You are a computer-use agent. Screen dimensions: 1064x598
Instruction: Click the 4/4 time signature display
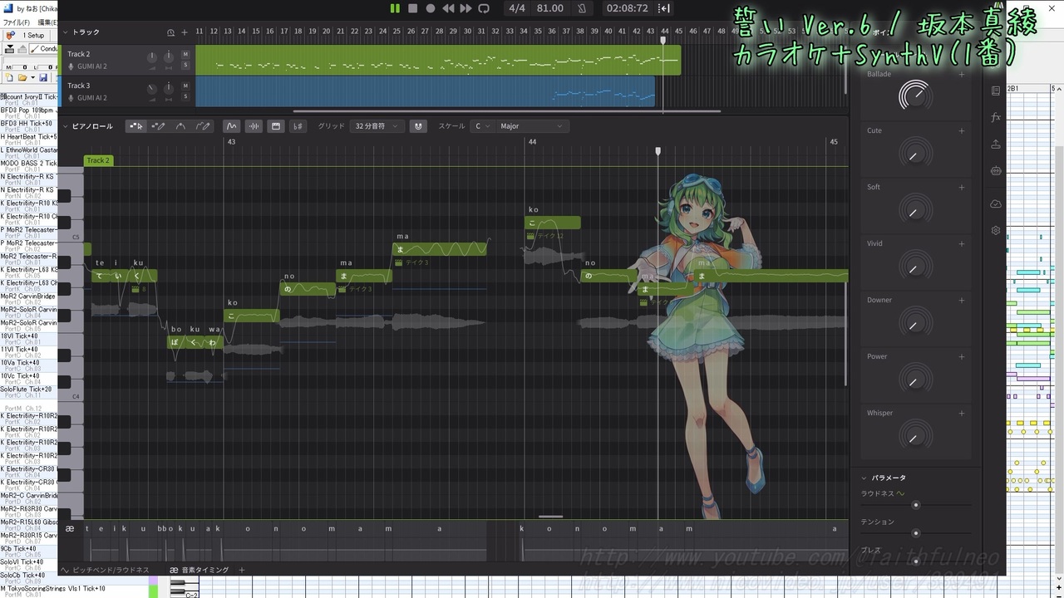pos(517,8)
